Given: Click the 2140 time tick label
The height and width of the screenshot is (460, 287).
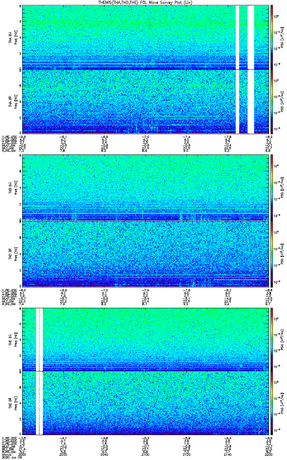Looking at the screenshot, I should click(x=227, y=454).
